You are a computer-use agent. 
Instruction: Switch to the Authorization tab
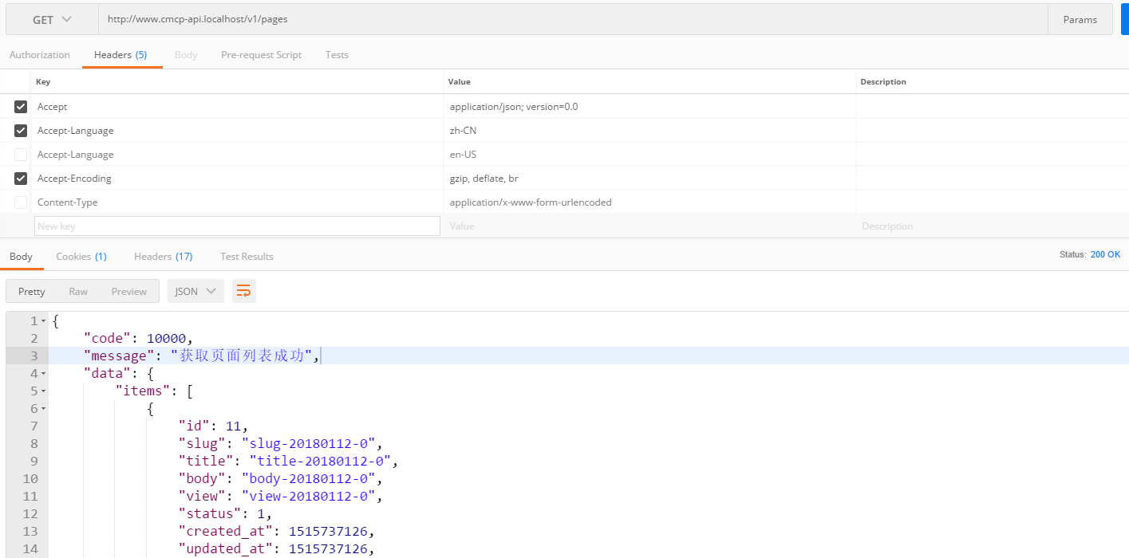point(40,55)
